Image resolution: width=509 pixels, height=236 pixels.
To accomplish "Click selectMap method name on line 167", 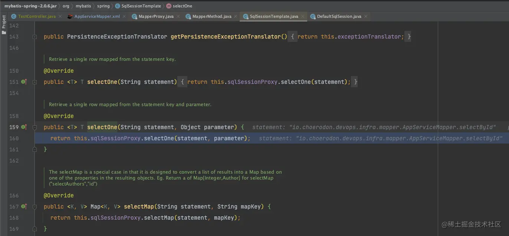I will [139, 207].
